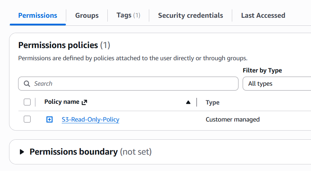Click the Permissions policies heading
311x171 pixels.
[x=58, y=45]
